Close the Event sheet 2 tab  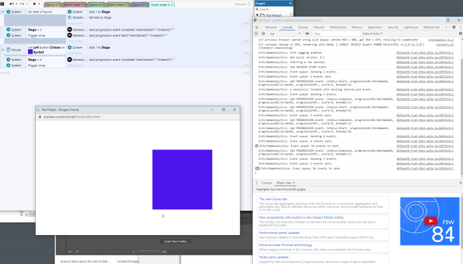pos(128,5)
